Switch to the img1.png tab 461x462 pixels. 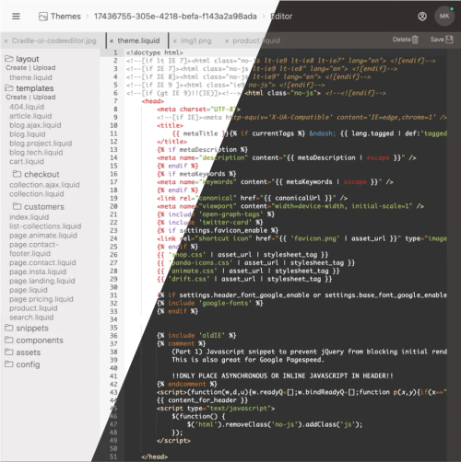196,40
